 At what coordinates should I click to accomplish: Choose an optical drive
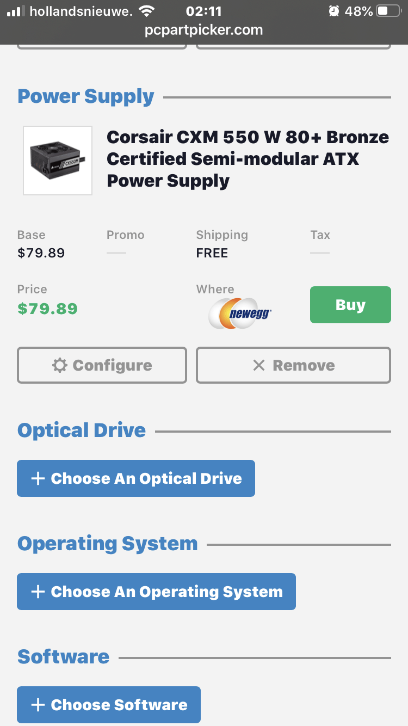[136, 478]
